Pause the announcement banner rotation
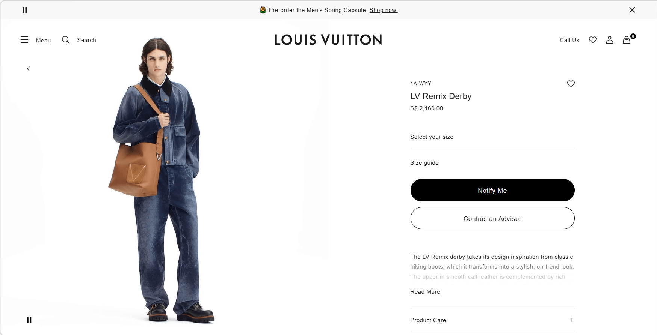 click(25, 10)
